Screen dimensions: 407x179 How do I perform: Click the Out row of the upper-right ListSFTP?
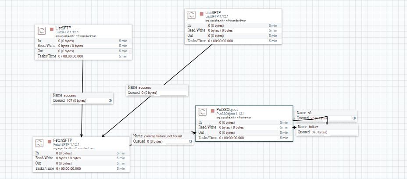(233, 36)
